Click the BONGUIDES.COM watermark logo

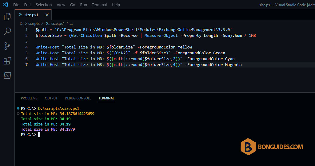point(272,147)
